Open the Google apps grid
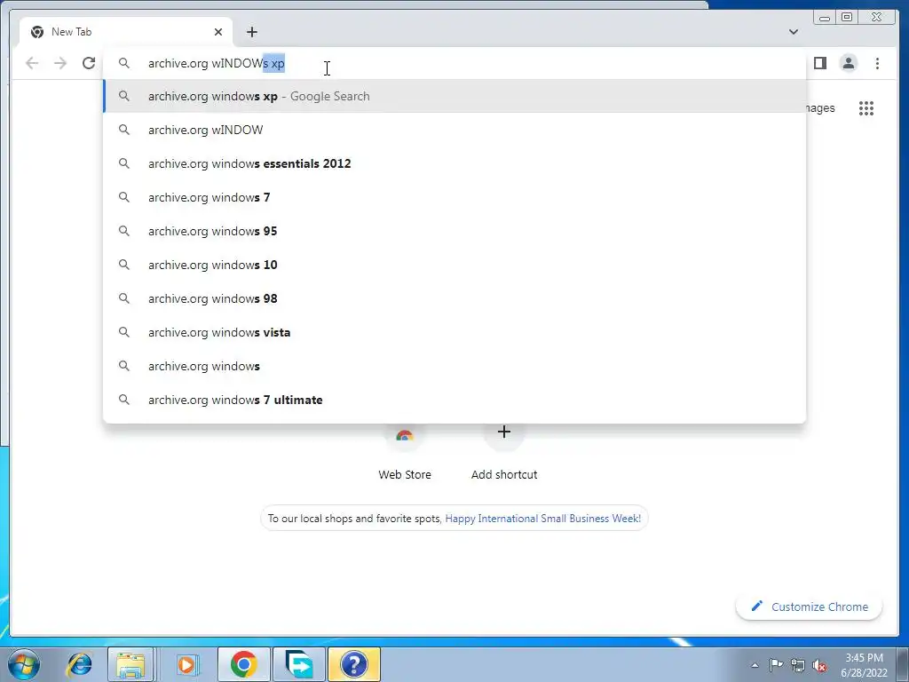Image resolution: width=909 pixels, height=682 pixels. point(866,108)
